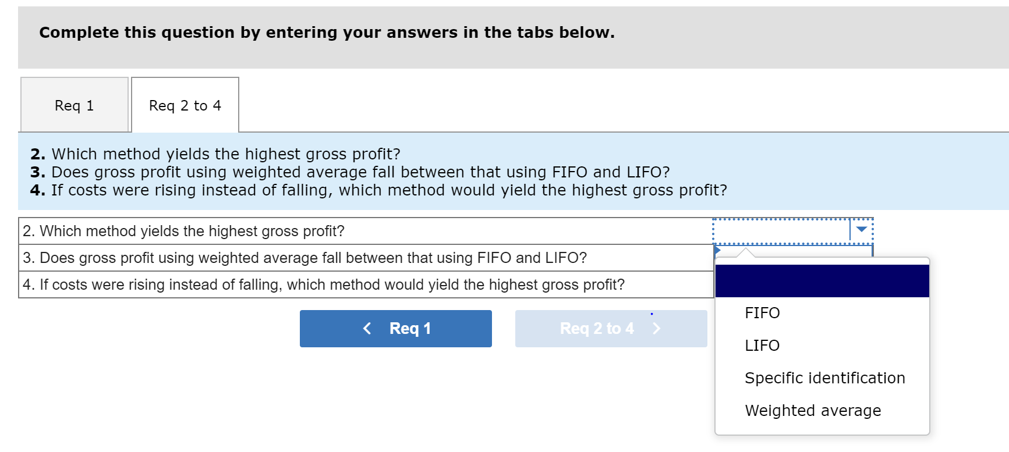1009x452 pixels.
Task: Click the instructions banner text
Action: (326, 33)
